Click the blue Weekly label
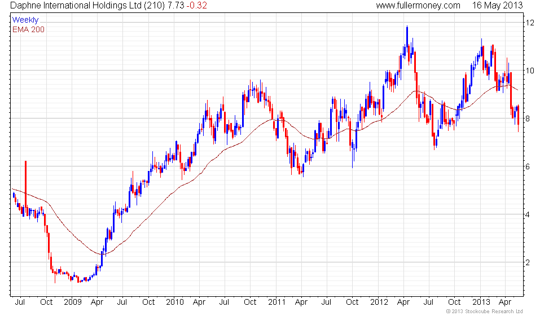This screenshot has width=553, height=316. [25, 20]
